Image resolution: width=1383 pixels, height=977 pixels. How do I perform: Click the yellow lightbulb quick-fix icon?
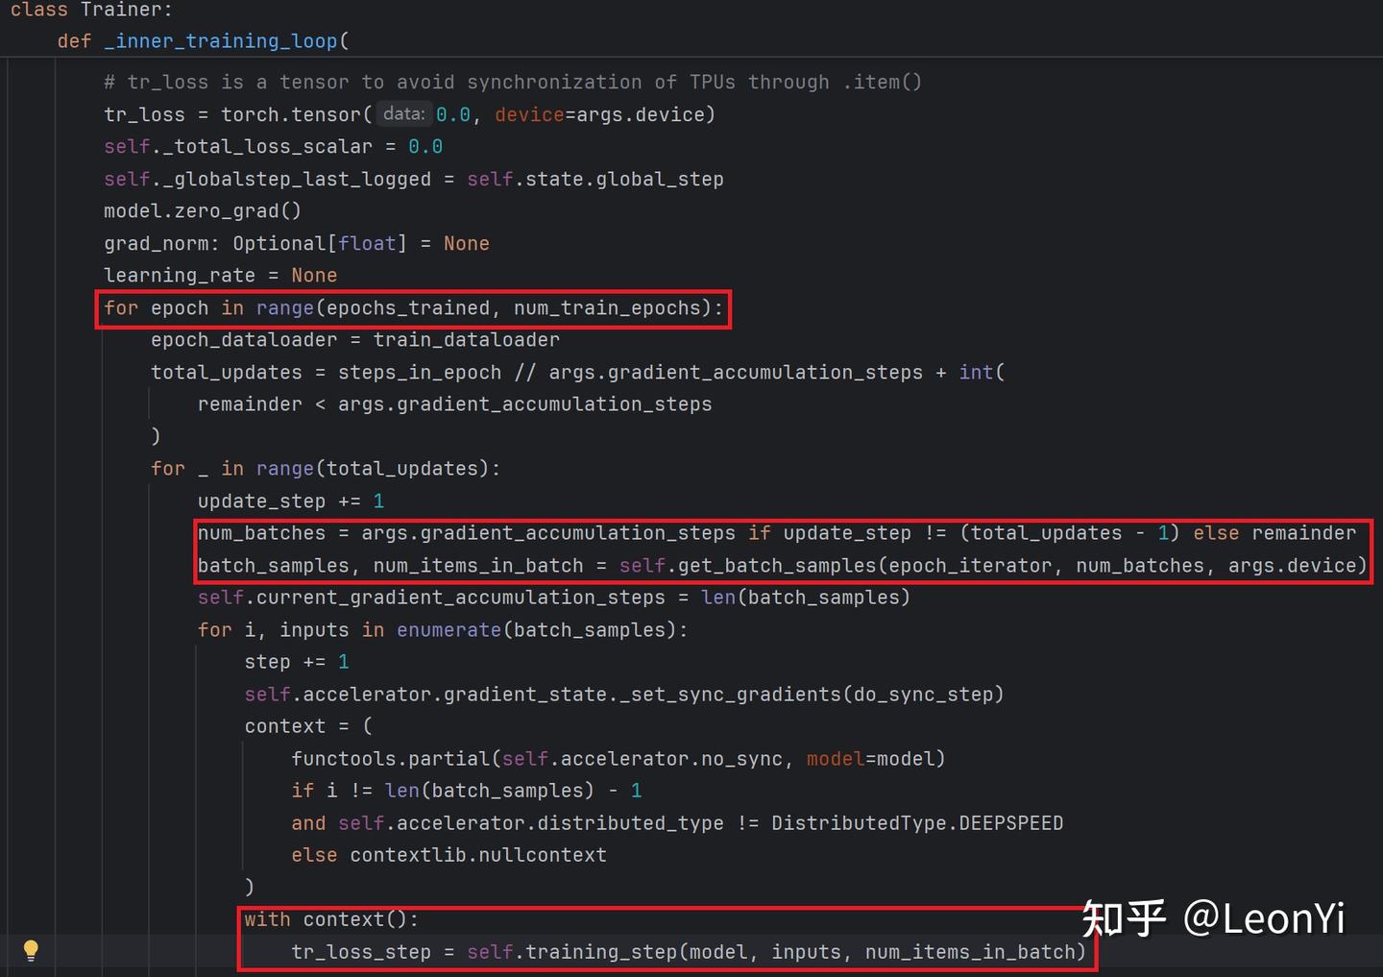pyautogui.click(x=31, y=951)
